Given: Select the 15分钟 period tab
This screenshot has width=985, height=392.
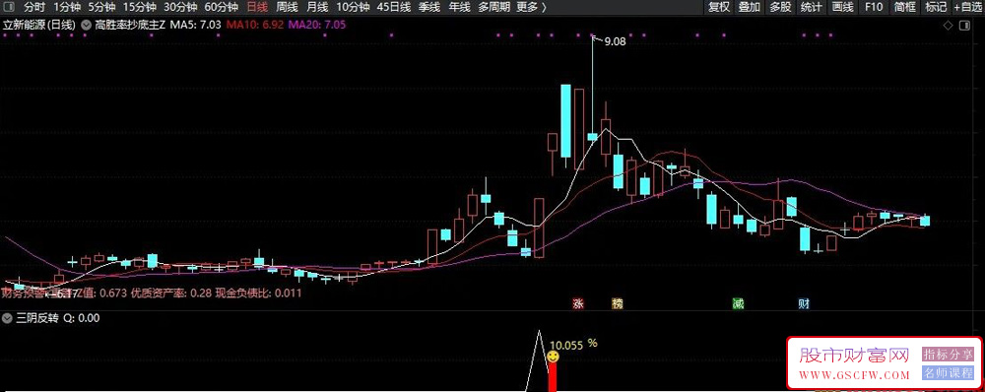Looking at the screenshot, I should pos(140,8).
